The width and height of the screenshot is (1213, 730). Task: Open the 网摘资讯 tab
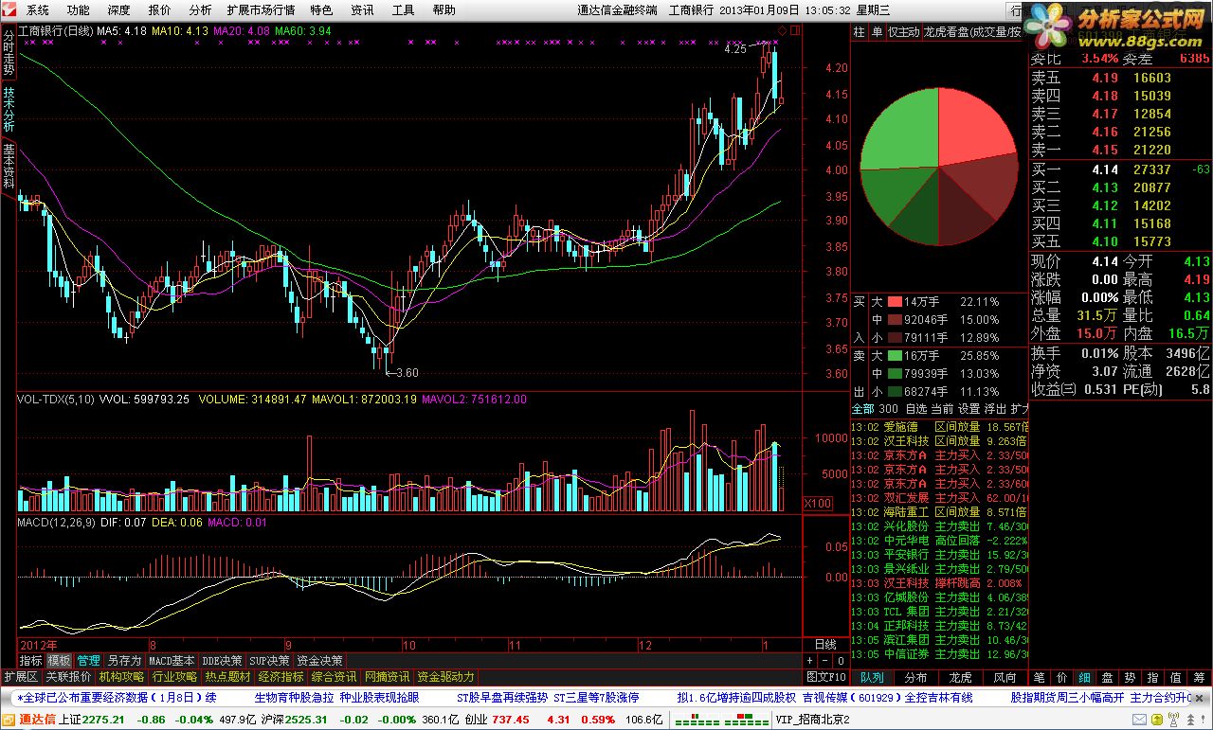387,677
